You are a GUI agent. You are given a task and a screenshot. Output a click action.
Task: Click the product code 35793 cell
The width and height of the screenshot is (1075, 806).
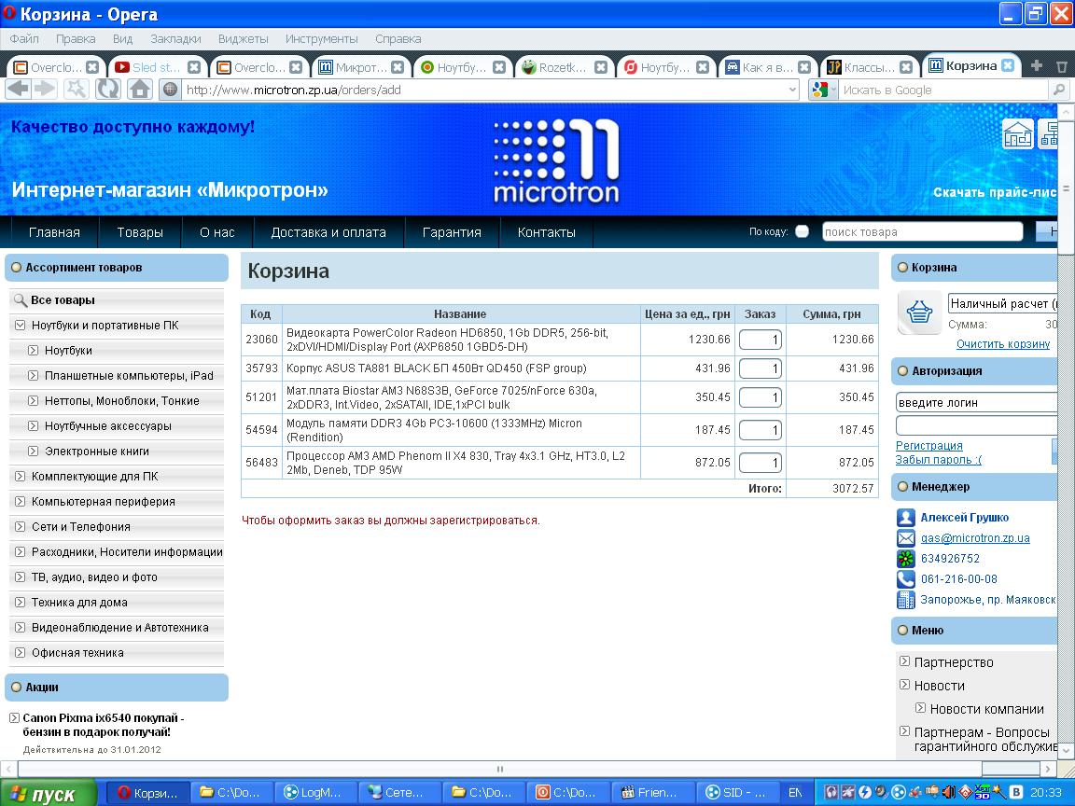(x=262, y=368)
